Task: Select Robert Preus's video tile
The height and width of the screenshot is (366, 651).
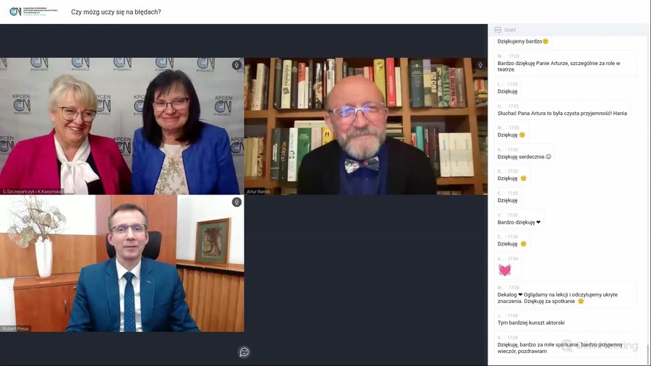Action: tap(122, 264)
